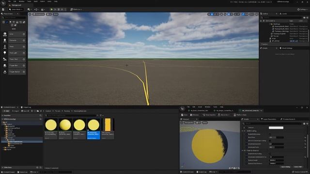310x174 pixels.
Task: Click the search icon in the Favorites header
Action: pos(41,116)
